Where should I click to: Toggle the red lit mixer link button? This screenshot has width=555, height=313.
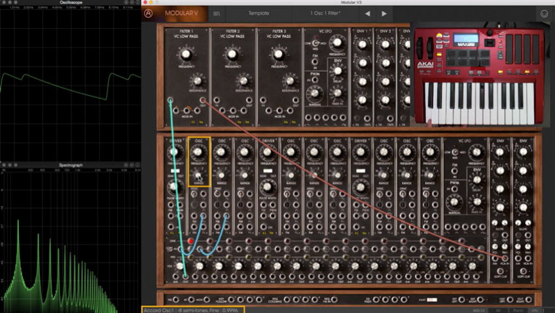(x=191, y=241)
